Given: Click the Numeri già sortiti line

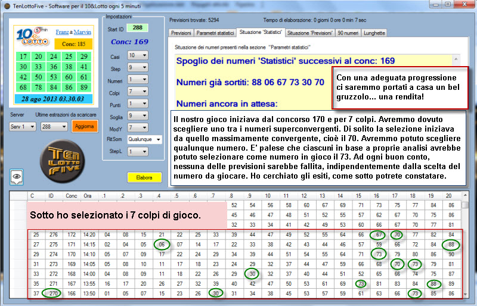Looking at the screenshot, I should (x=250, y=82).
